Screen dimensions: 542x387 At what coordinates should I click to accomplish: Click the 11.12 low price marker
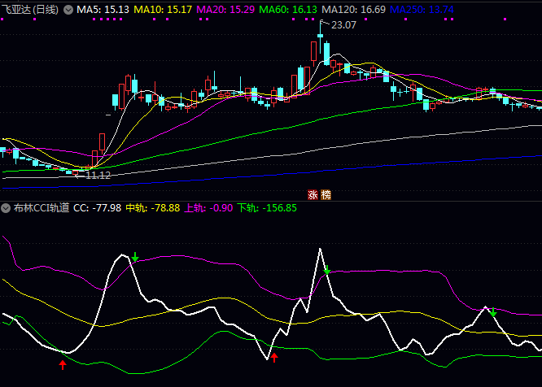(98, 176)
